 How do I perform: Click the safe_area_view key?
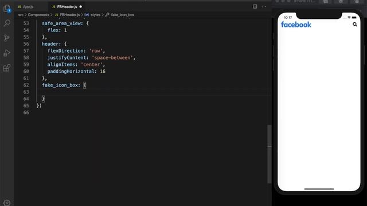click(61, 23)
